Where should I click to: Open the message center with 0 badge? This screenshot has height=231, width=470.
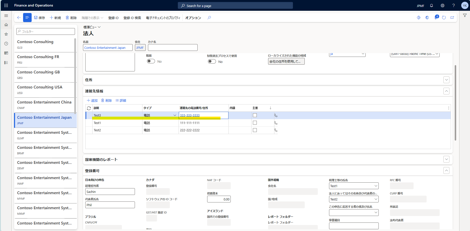point(436,18)
